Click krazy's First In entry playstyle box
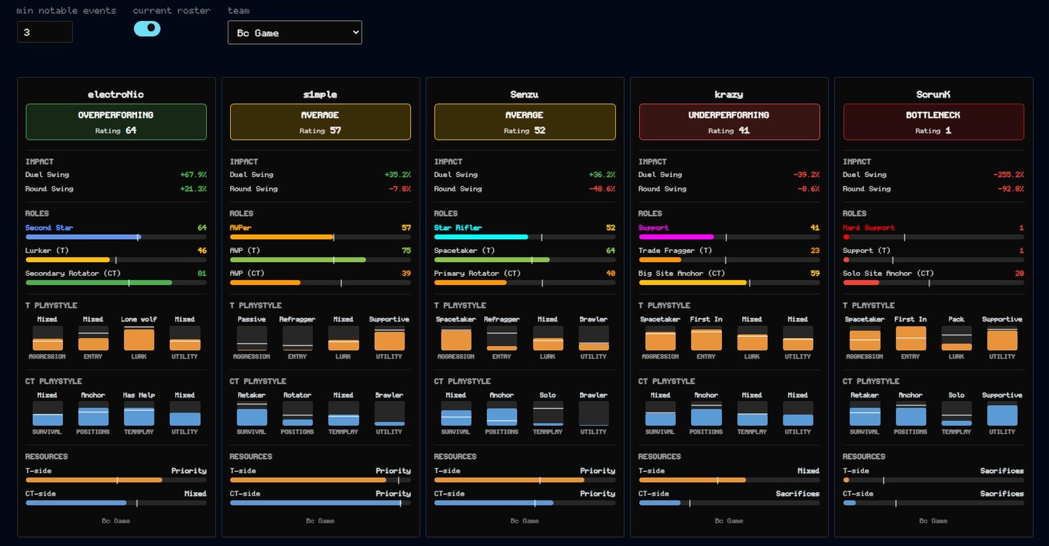This screenshot has height=546, width=1049. point(706,338)
